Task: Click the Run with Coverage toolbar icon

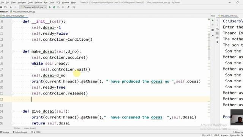Action: coord(58,7)
